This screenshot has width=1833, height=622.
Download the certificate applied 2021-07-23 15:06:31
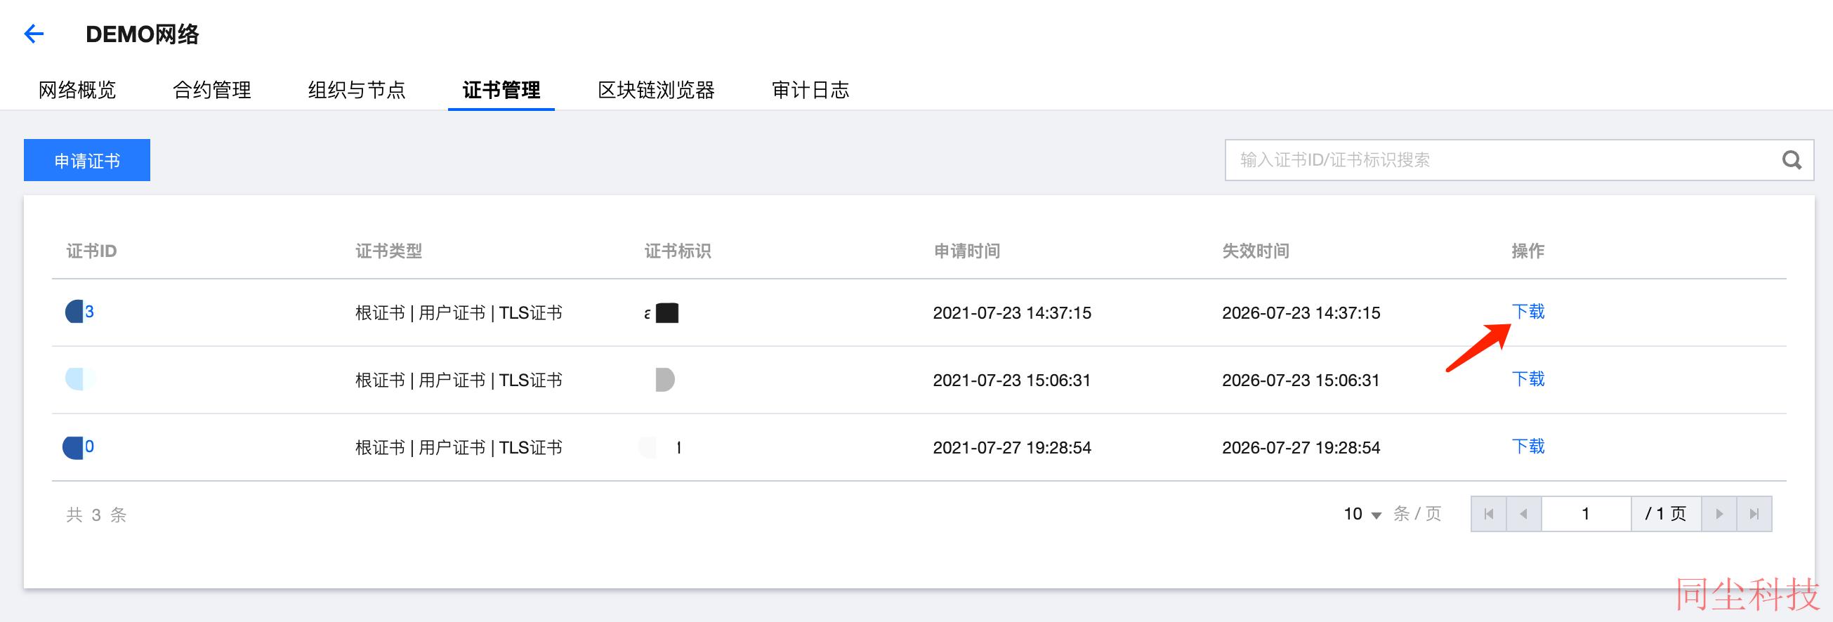pyautogui.click(x=1527, y=379)
